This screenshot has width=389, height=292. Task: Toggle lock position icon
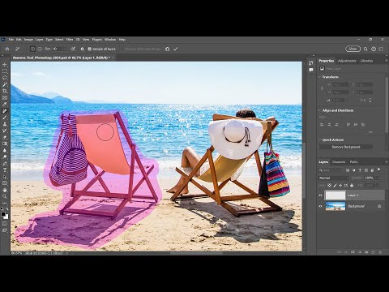(340, 186)
